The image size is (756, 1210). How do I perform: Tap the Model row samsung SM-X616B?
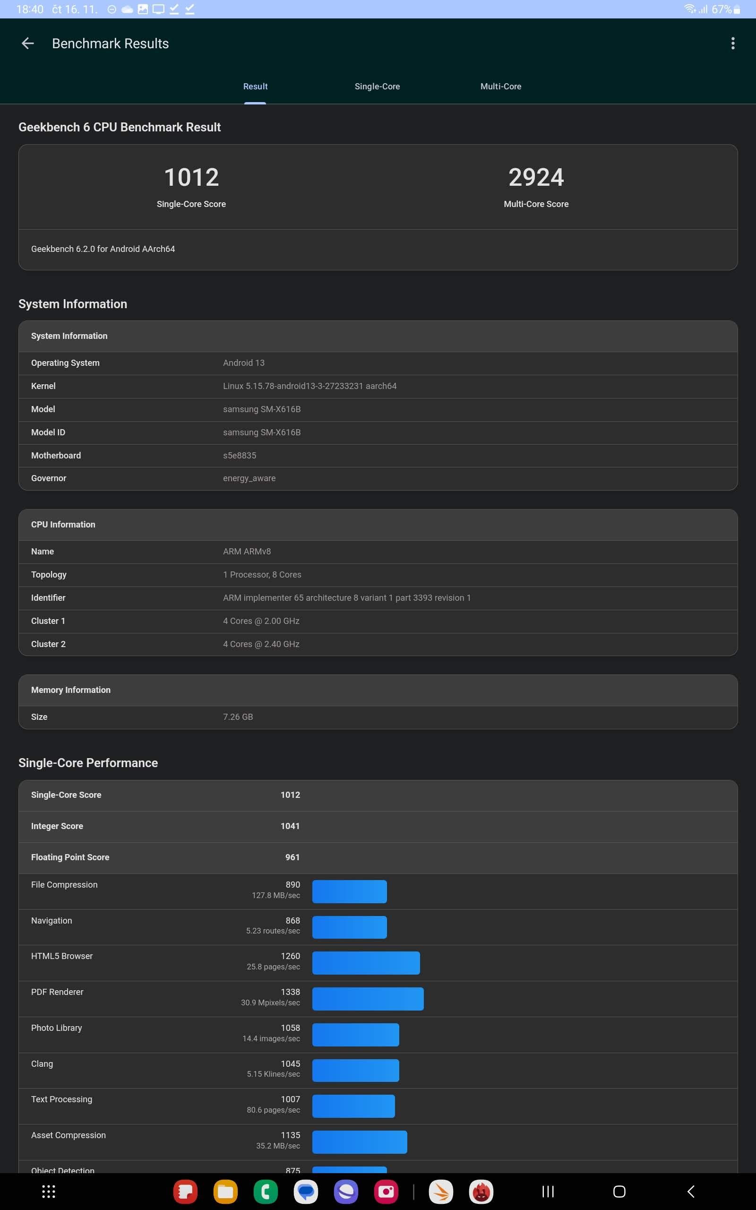pos(378,409)
